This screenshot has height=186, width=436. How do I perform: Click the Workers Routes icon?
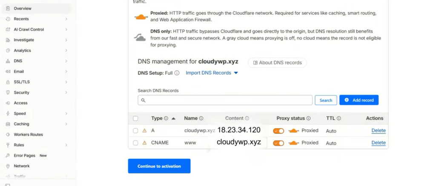(x=8, y=135)
